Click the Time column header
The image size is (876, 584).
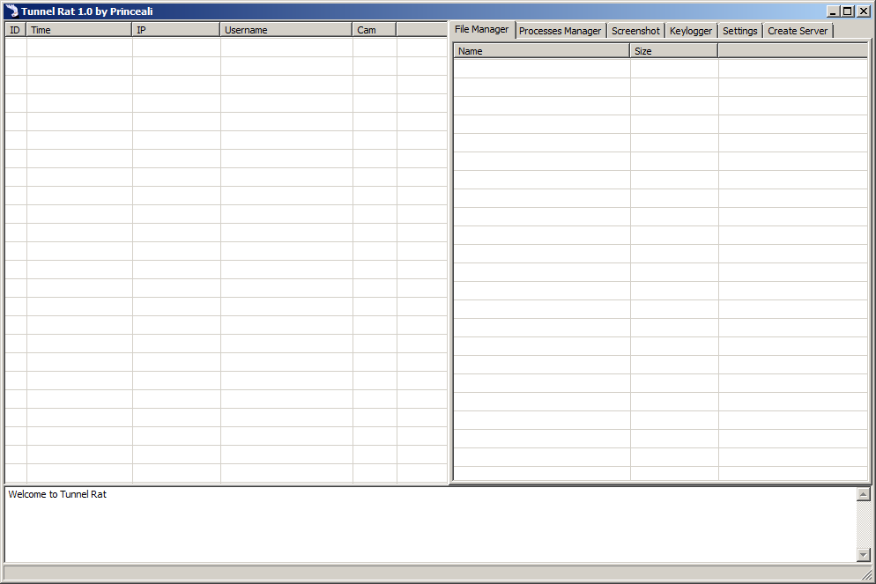point(79,30)
